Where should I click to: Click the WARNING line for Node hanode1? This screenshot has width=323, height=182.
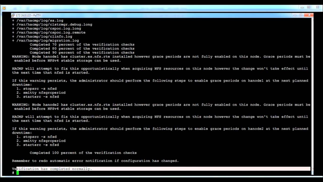tap(161, 57)
